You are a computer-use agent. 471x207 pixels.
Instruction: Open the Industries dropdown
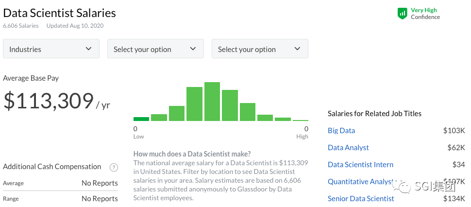(51, 49)
